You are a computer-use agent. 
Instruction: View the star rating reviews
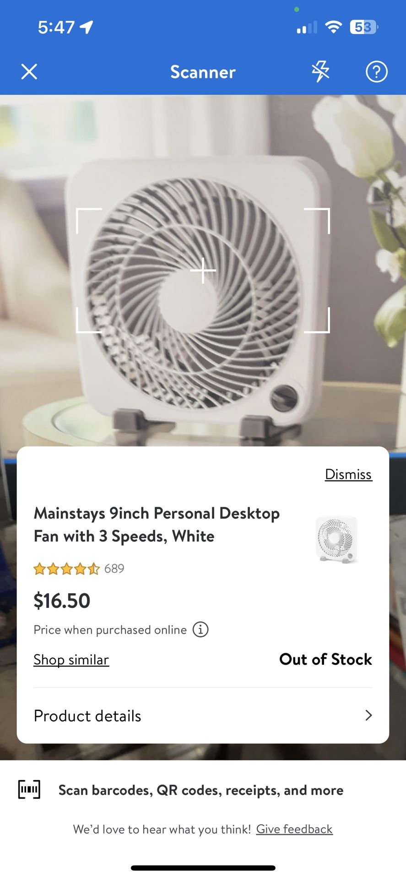pyautogui.click(x=66, y=569)
